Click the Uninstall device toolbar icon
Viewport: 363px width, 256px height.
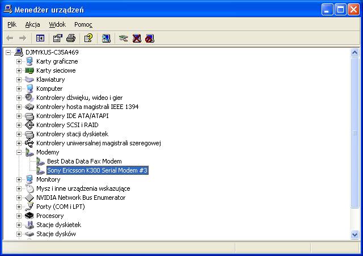point(137,38)
